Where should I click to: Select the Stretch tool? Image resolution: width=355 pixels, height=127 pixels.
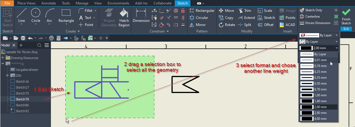pos(266,18)
